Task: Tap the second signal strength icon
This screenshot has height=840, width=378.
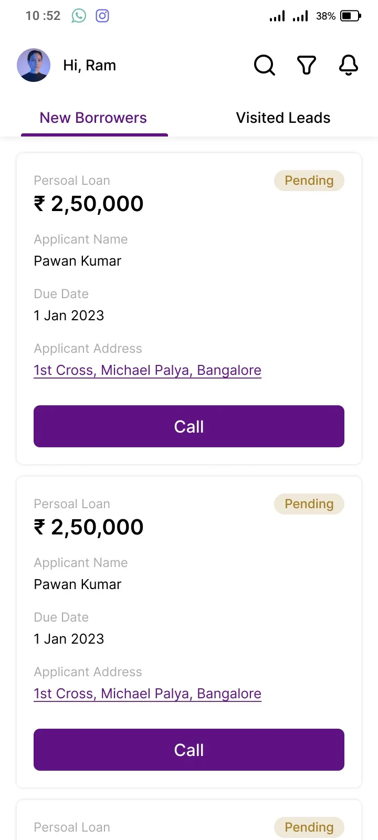Action: click(x=300, y=16)
